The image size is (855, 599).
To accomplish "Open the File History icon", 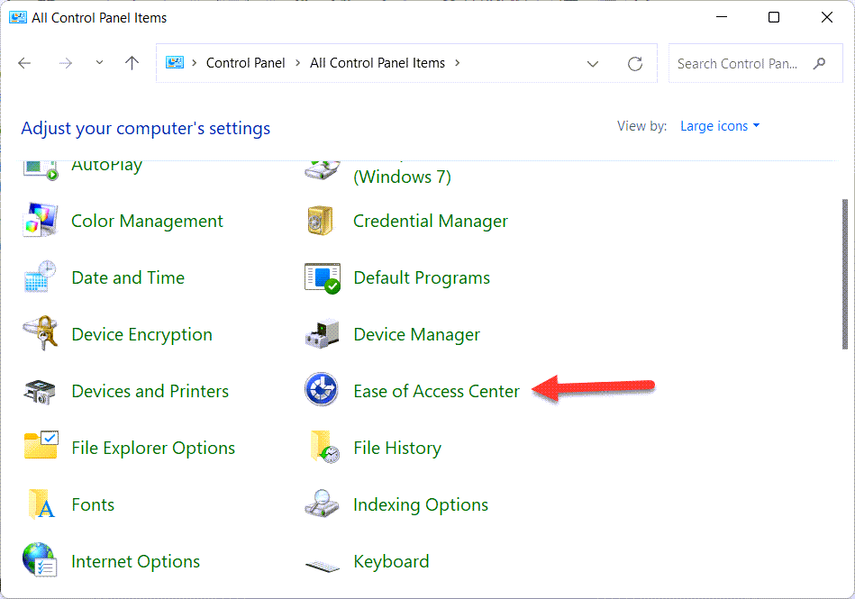I will (322, 448).
